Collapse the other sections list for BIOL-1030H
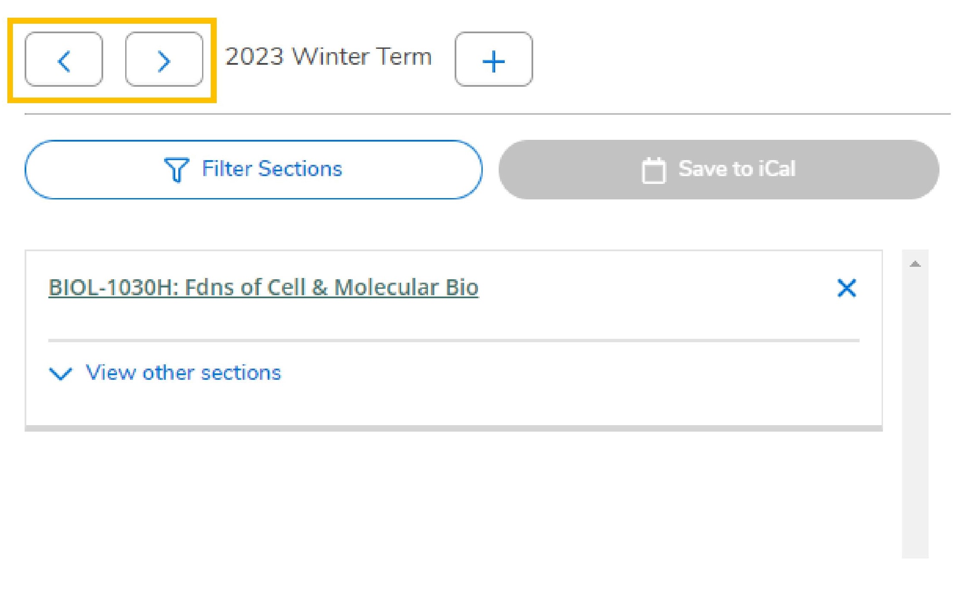The width and height of the screenshot is (968, 606). (183, 372)
